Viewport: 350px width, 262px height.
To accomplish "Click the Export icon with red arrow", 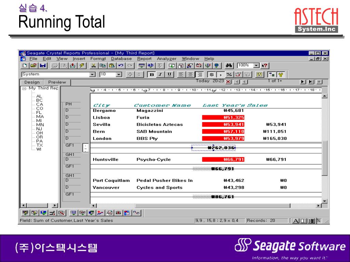I will [73, 65].
